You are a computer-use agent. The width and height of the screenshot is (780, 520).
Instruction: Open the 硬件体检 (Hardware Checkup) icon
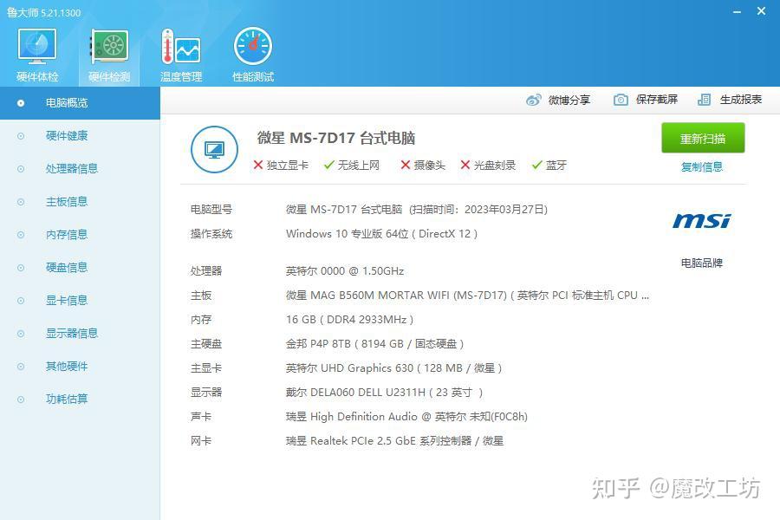36,52
